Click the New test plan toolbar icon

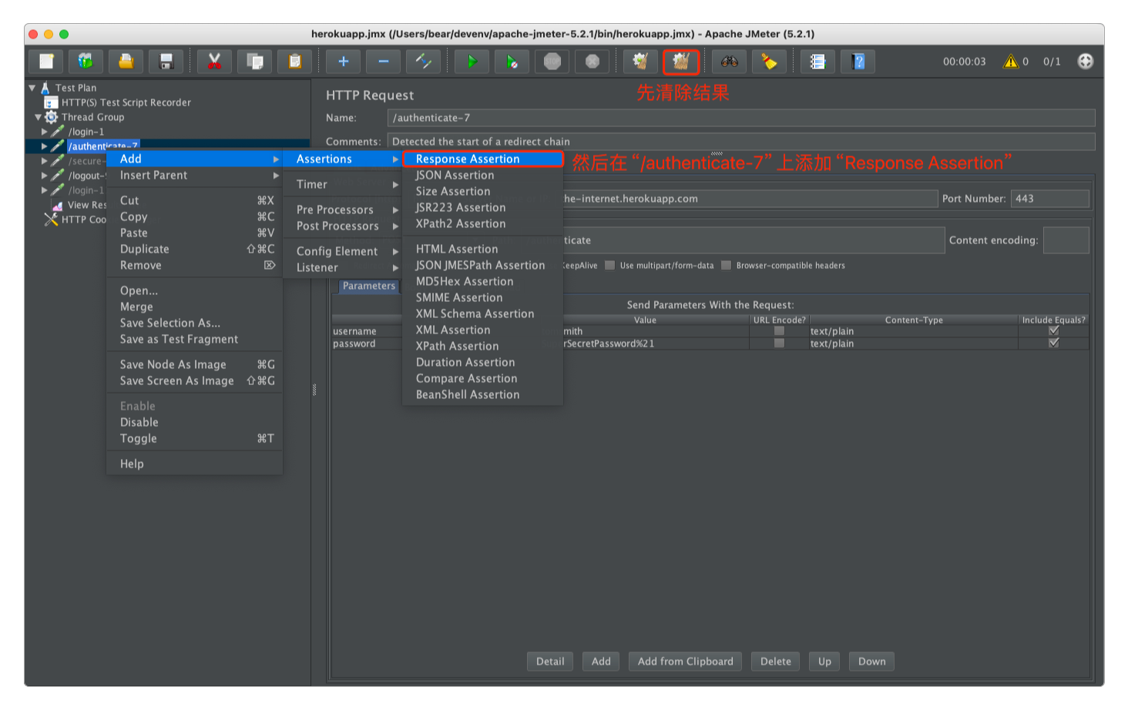46,61
